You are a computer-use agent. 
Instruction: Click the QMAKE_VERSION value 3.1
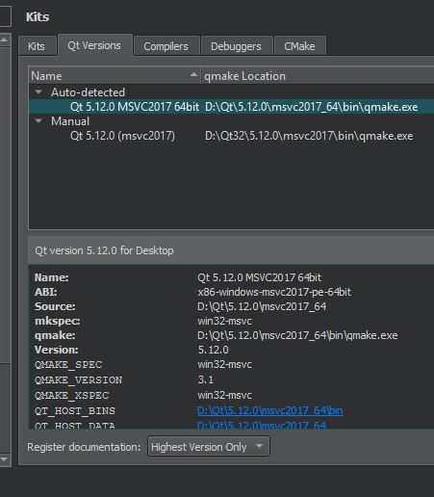click(x=206, y=379)
